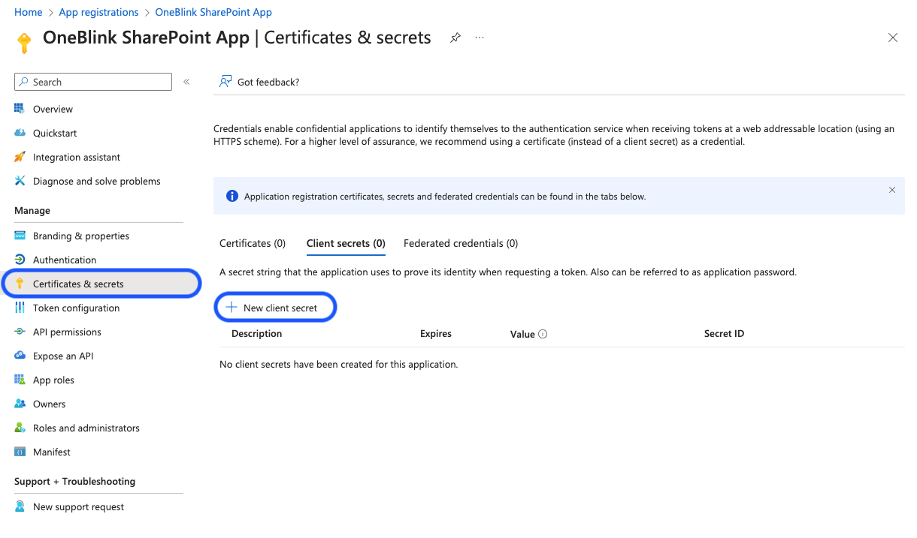This screenshot has height=538, width=917.
Task: Open the more options ellipsis in title
Action: 480,38
